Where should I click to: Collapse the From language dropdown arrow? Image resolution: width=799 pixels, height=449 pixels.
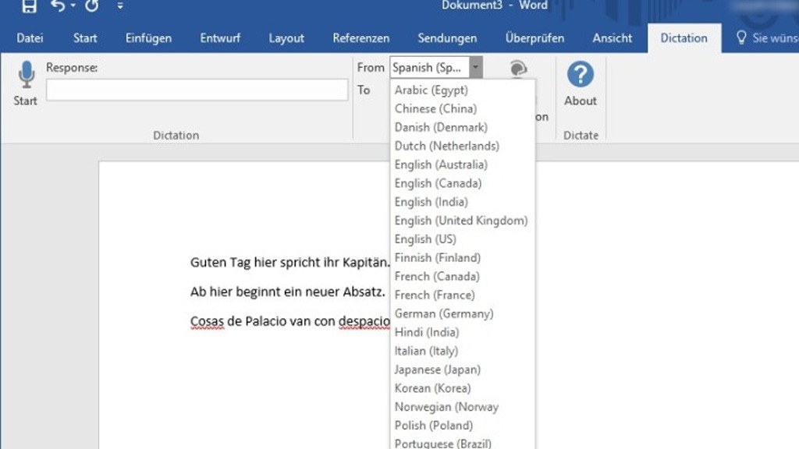pyautogui.click(x=475, y=67)
